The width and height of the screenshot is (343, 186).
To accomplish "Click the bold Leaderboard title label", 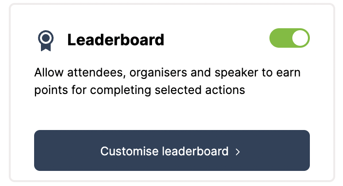I will 116,40.
